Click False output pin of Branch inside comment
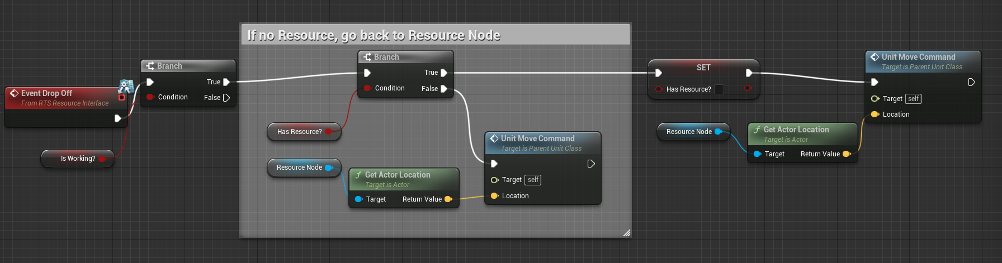This screenshot has width=1002, height=263. (x=444, y=89)
